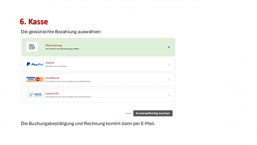Viewport: 257px width, 145px height.
Task: Click the Buchungsbestätigung und Rechnung sentence
Action: click(x=88, y=123)
